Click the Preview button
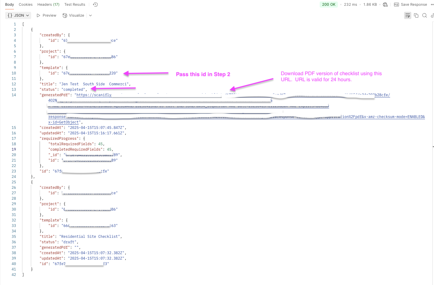The width and height of the screenshot is (434, 285). 47,15
